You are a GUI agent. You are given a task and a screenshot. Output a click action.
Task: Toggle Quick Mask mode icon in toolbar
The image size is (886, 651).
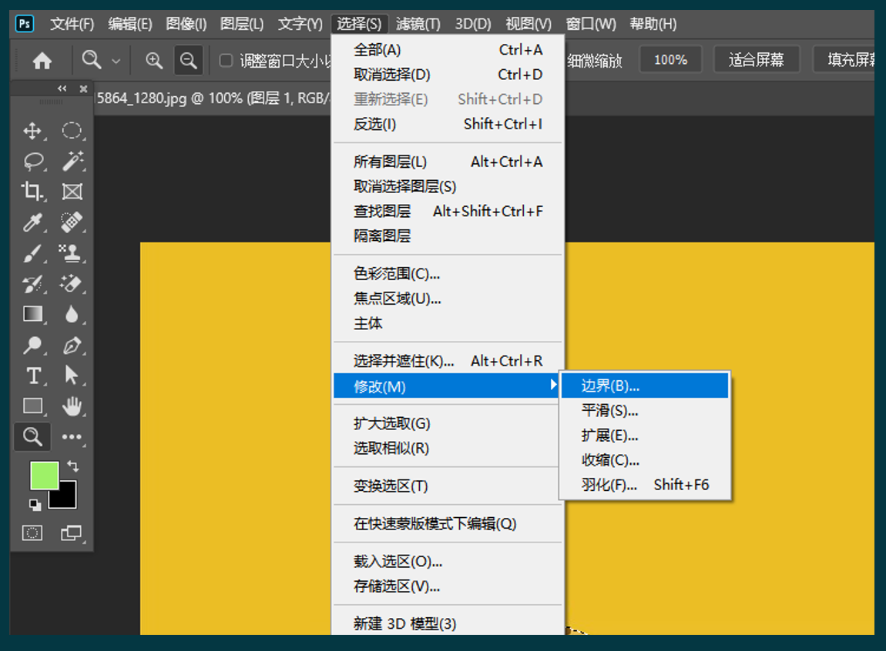pos(32,532)
